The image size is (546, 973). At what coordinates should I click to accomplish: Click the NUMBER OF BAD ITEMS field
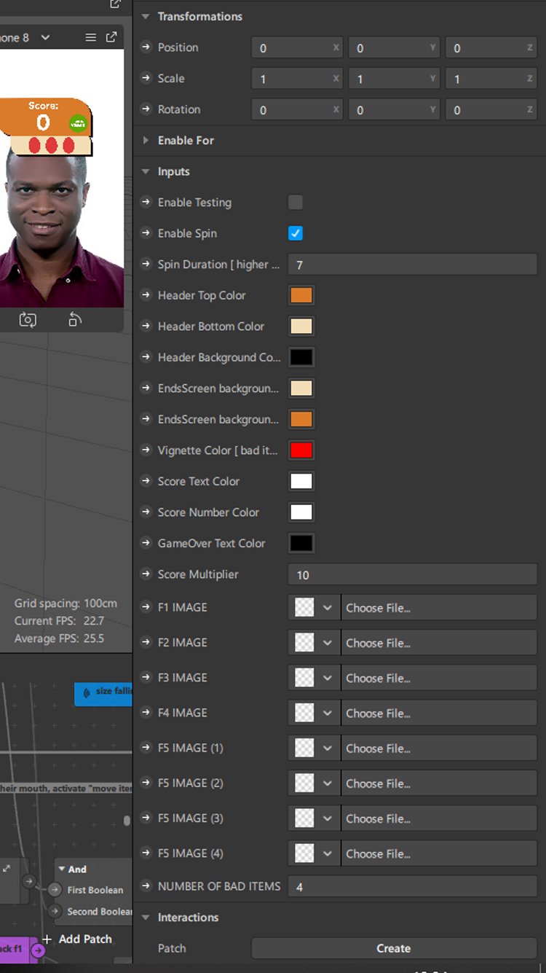tap(413, 886)
